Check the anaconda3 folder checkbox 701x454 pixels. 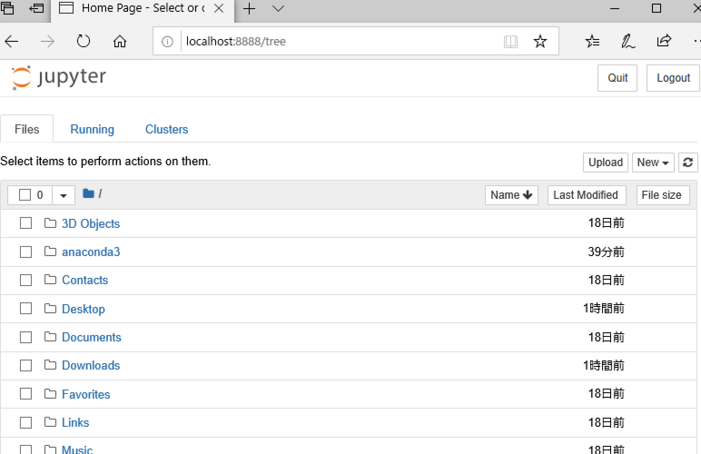(26, 252)
